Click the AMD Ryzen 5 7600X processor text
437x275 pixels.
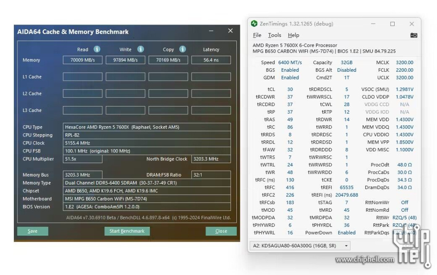point(295,45)
